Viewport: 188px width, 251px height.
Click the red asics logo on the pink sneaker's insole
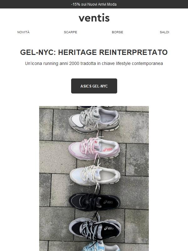(x=108, y=150)
